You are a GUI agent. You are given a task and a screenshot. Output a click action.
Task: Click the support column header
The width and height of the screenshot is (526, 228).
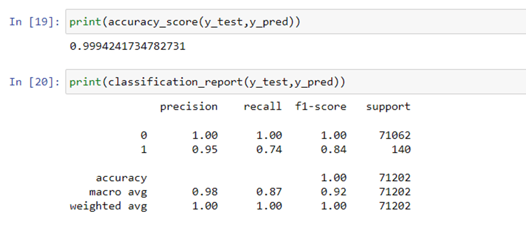click(389, 107)
